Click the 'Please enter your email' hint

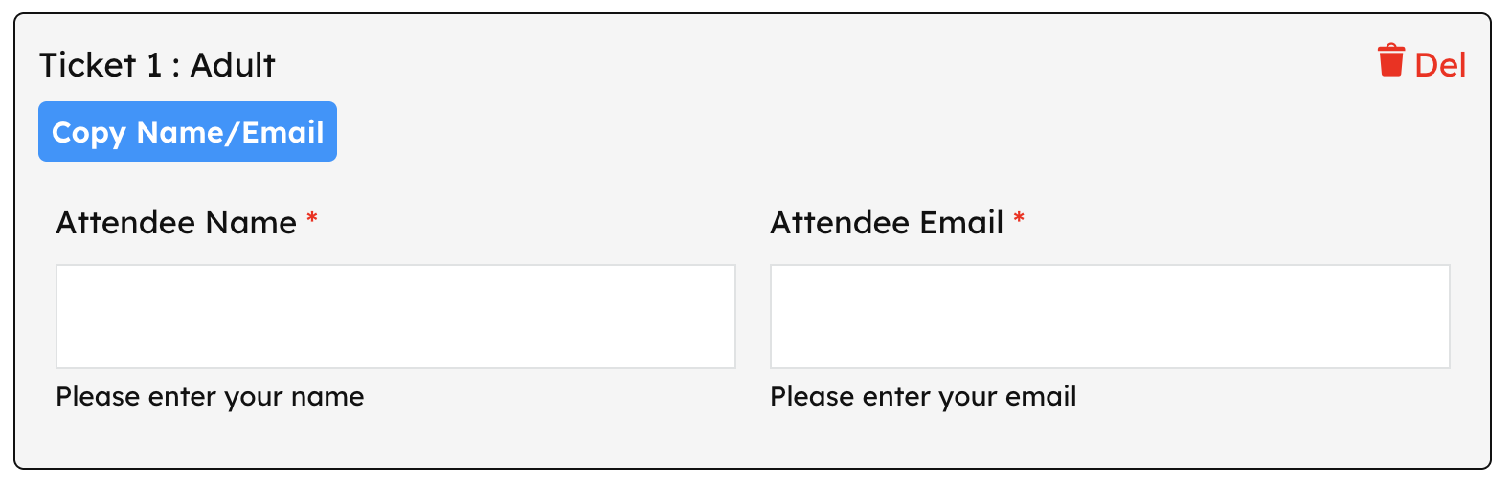923,397
